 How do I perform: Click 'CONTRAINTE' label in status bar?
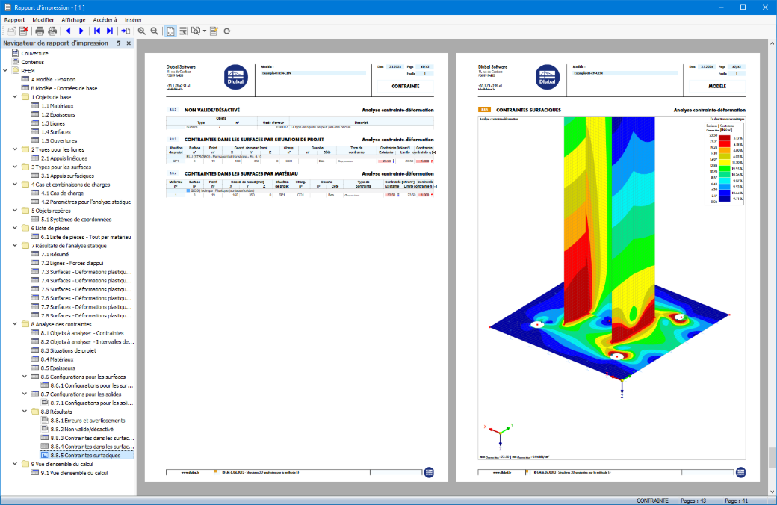[652, 501]
